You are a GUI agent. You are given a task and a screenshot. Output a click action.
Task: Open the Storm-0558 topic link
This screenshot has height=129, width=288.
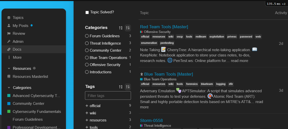[151, 120]
